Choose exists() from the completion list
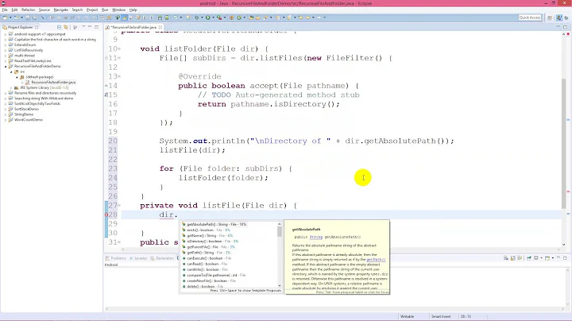The width and height of the screenshot is (572, 321). coord(230,230)
